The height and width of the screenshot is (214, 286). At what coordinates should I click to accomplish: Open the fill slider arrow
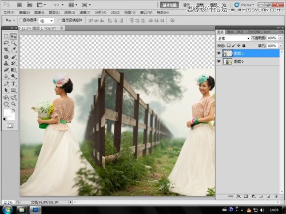[x=280, y=46]
